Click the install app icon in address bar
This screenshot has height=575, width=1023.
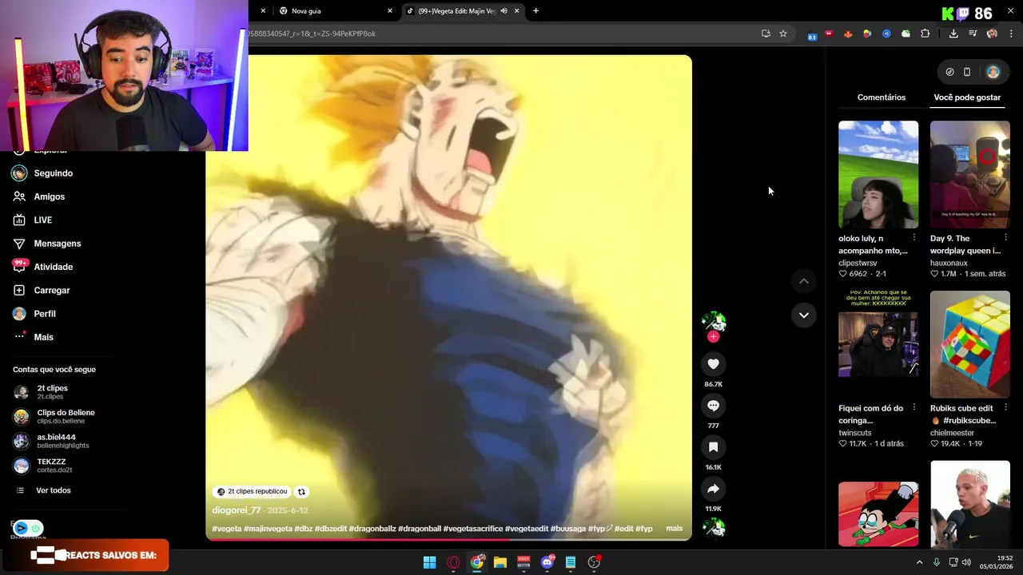pos(766,34)
